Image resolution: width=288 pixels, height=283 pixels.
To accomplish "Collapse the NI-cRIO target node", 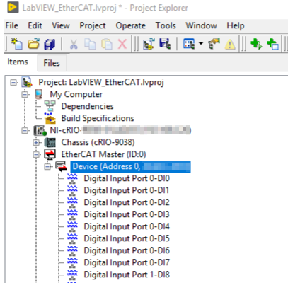I will pyautogui.click(x=25, y=130).
